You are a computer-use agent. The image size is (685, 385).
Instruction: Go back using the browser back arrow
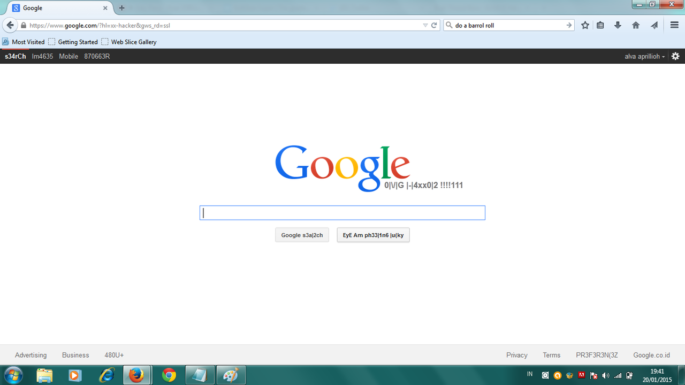pos(10,25)
